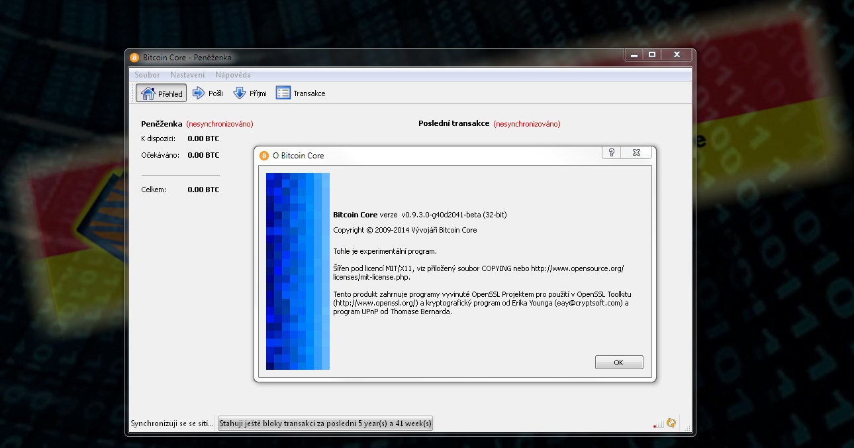
Task: Click the 'Očekáváno' 0.00 BTC value
Action: [x=203, y=155]
